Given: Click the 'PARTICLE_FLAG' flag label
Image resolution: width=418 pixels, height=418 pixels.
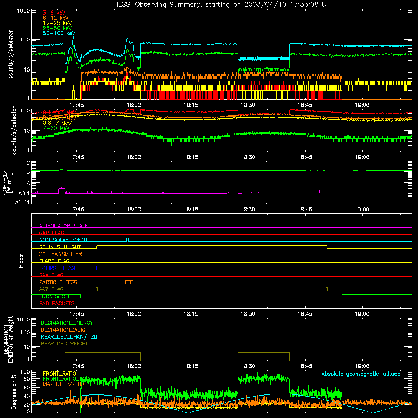Looking at the screenshot, I should point(59,282).
